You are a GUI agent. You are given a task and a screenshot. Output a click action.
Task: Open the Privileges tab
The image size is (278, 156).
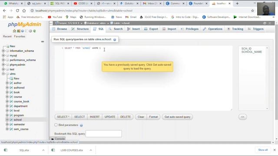pyautogui.click(x=190, y=29)
